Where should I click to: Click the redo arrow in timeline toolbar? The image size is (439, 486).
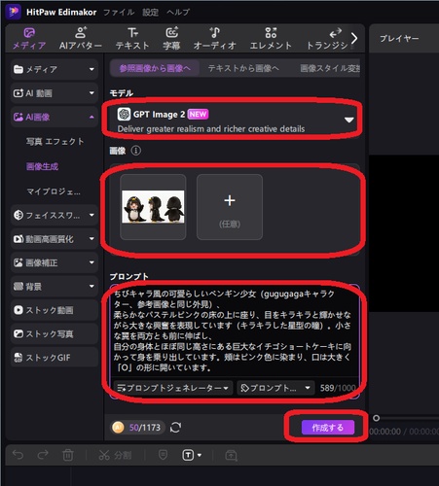(x=43, y=455)
